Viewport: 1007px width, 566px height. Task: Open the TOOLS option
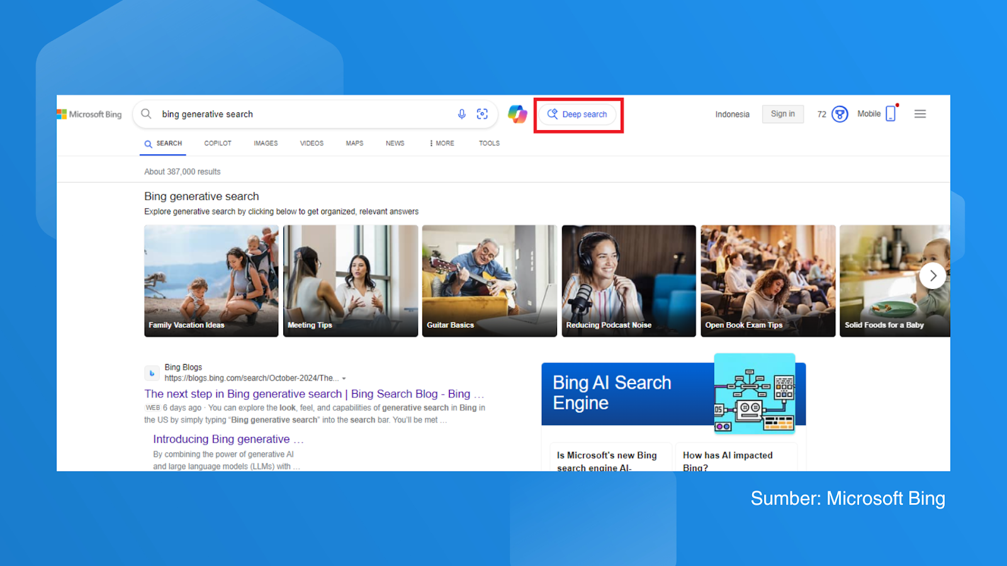[489, 143]
